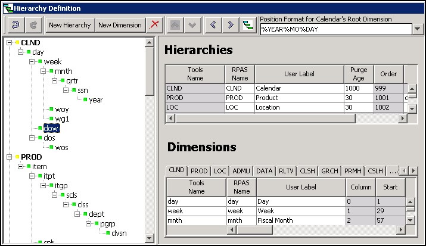The image size is (426, 246).
Task: Collapse the qrtr node expander
Action: coord(55,80)
